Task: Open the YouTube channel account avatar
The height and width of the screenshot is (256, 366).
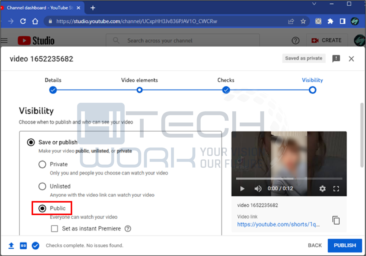Action: coord(359,40)
